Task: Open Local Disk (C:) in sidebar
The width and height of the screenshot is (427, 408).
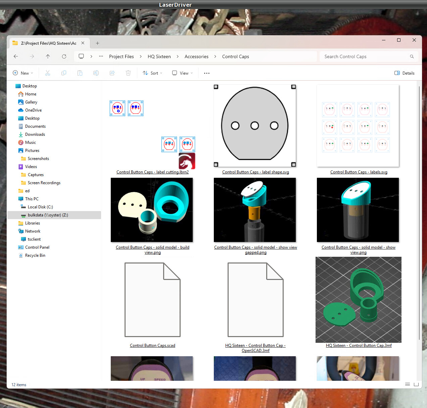Action: pyautogui.click(x=40, y=207)
